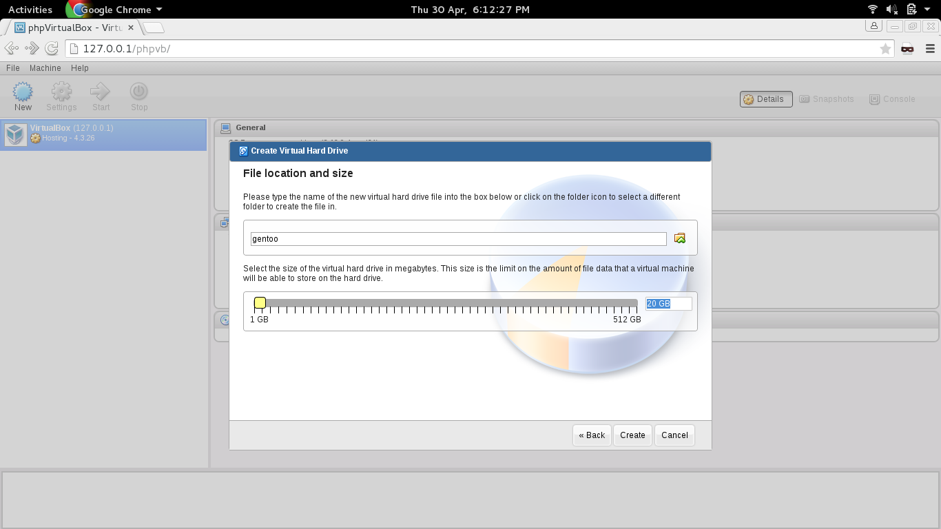
Task: Click the Chrome user profile icon
Action: pyautogui.click(x=874, y=26)
